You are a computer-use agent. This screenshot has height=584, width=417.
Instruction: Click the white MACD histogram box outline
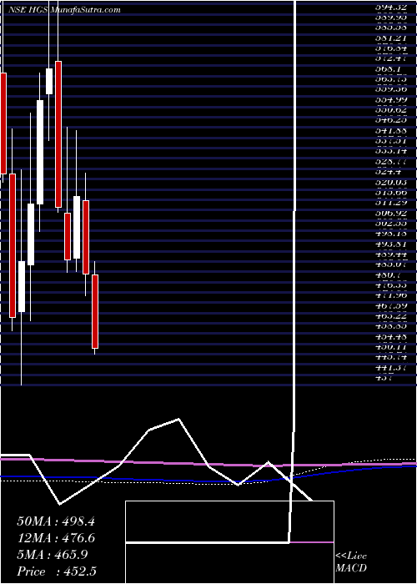(x=229, y=542)
